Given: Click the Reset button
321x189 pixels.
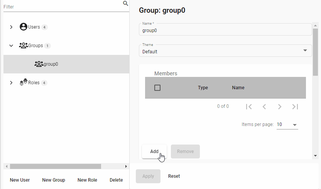Looking at the screenshot, I should click(x=174, y=176).
